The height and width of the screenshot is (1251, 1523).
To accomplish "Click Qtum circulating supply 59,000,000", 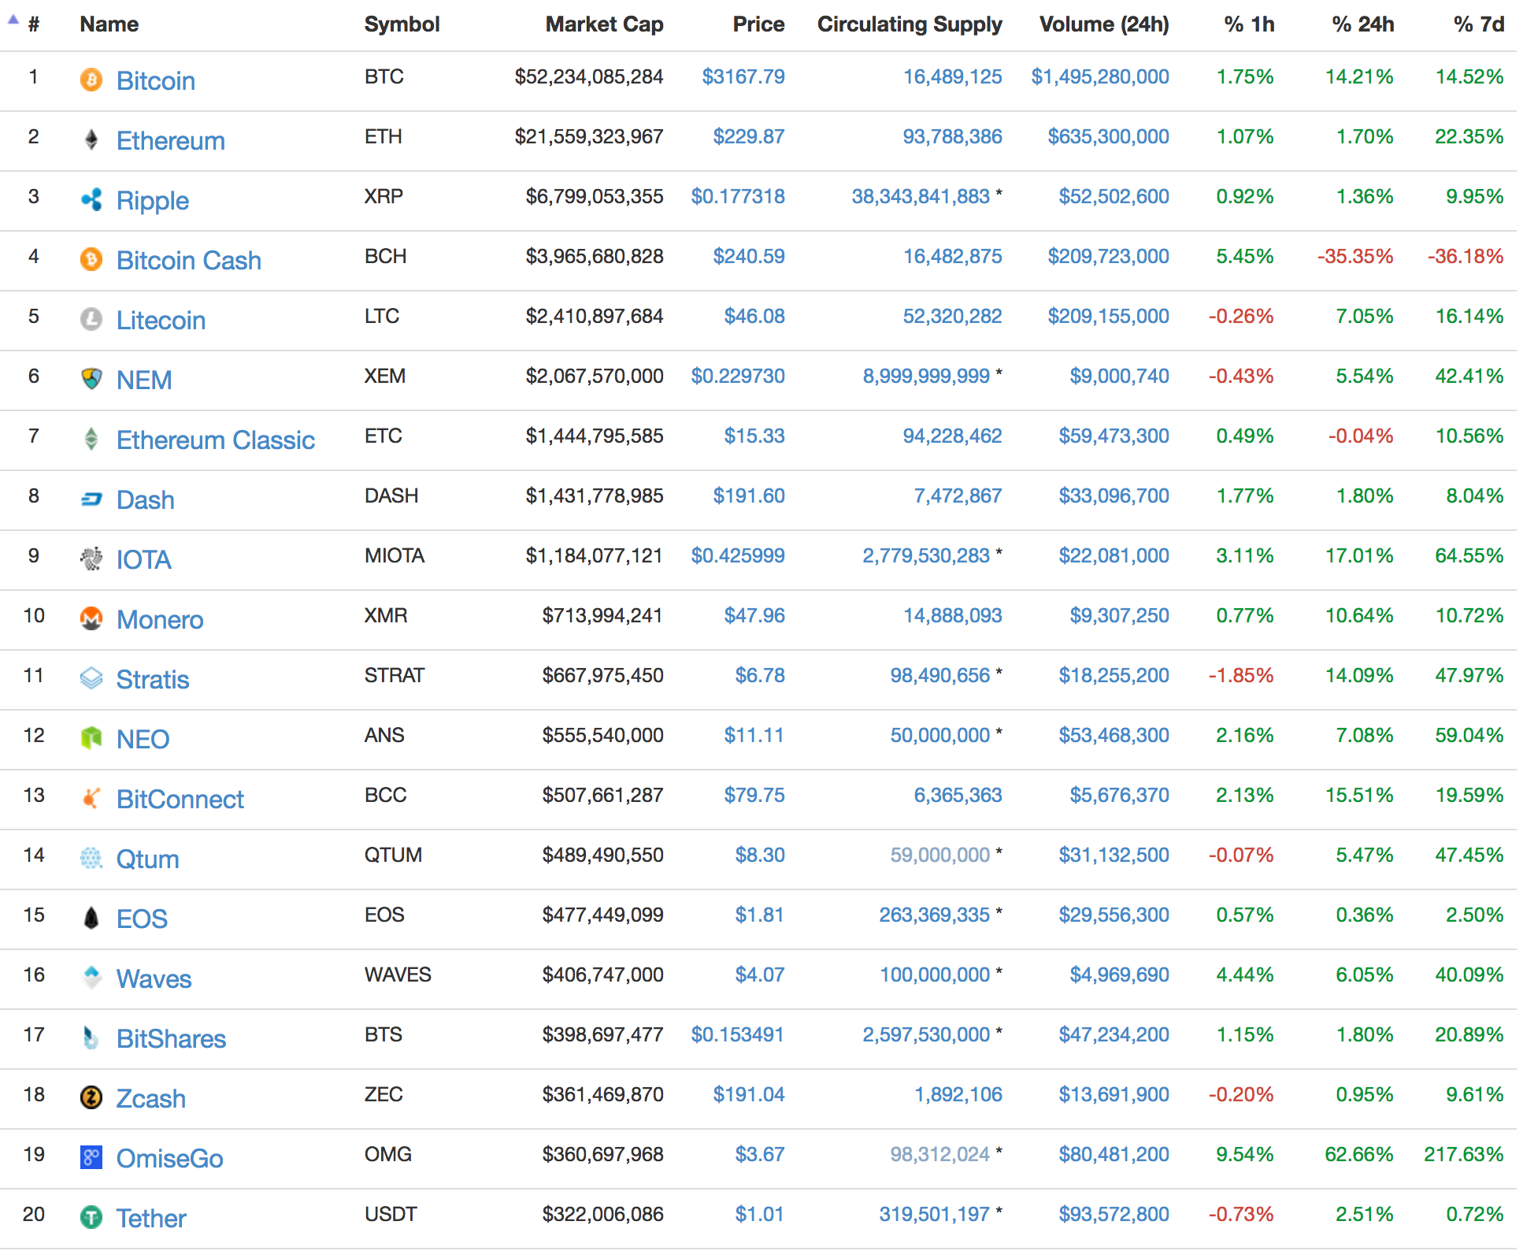I will coord(939,855).
